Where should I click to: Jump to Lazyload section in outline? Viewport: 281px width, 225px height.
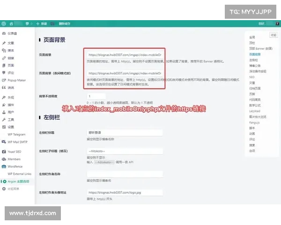(x=255, y=111)
